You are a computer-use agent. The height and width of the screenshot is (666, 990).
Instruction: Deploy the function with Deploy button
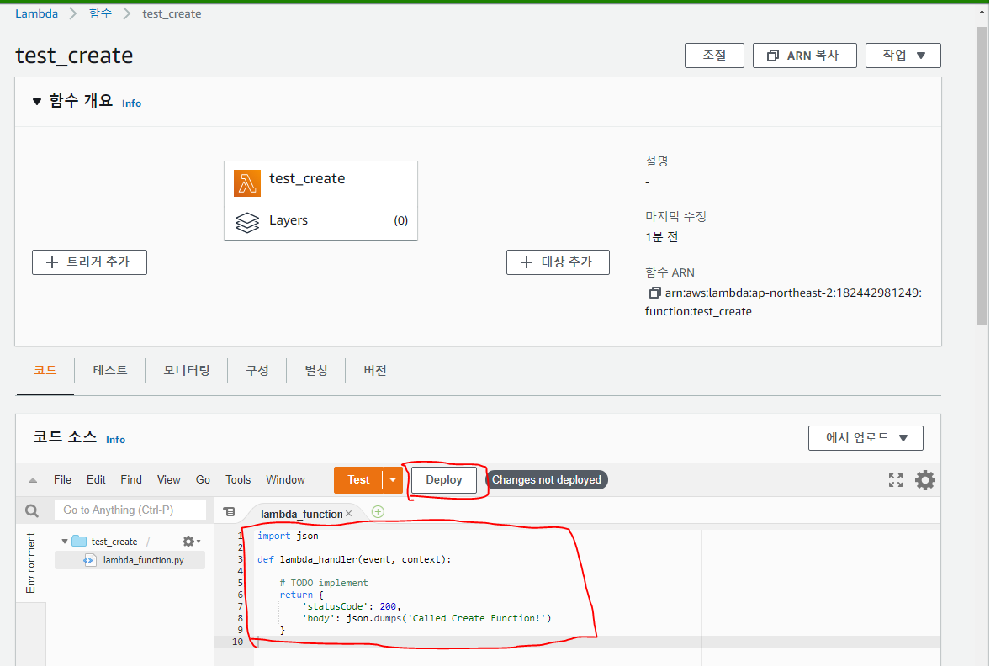point(444,480)
